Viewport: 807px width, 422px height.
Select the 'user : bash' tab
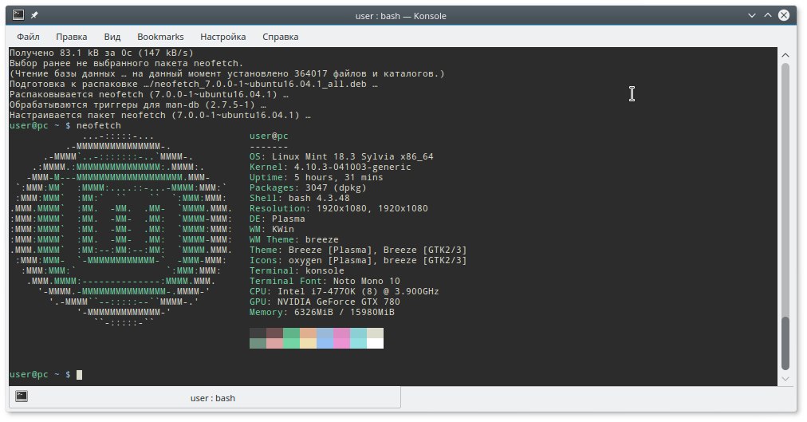tap(205, 397)
